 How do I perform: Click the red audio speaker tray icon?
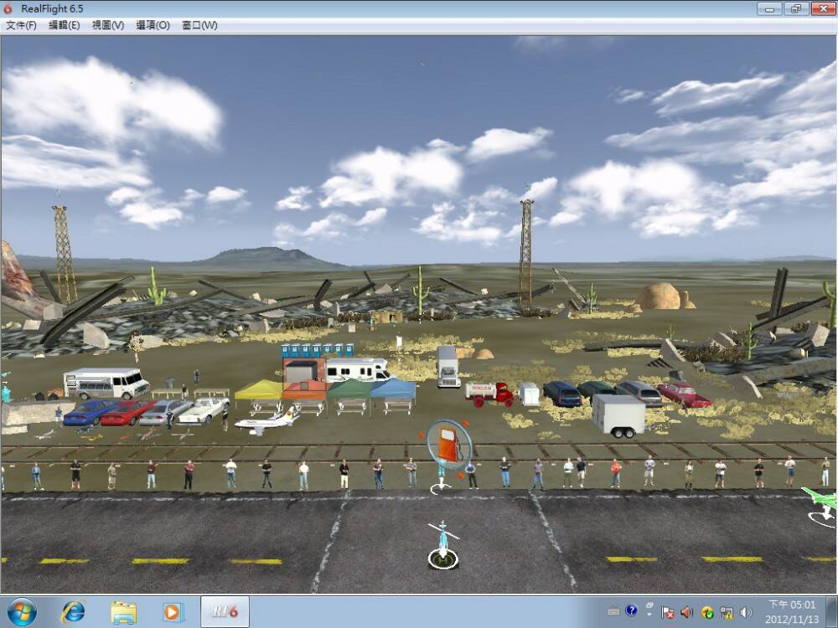pos(687,612)
